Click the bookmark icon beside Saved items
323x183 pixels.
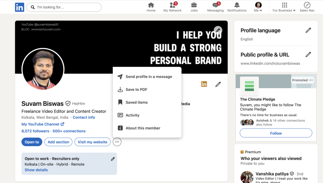point(120,102)
